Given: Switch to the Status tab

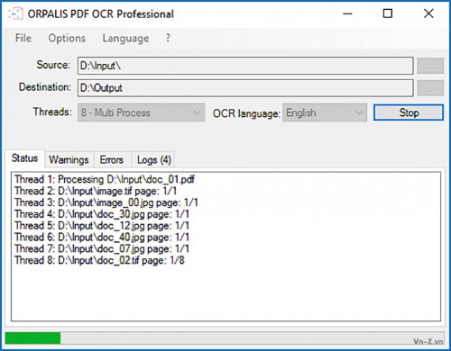Looking at the screenshot, I should [24, 158].
